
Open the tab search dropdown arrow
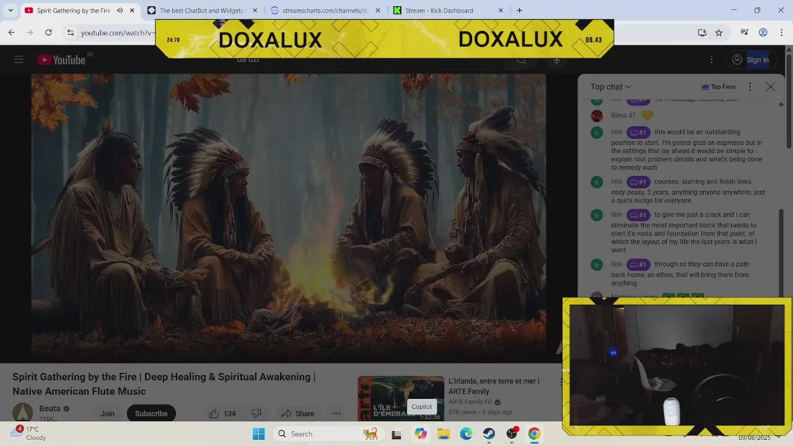click(x=11, y=11)
